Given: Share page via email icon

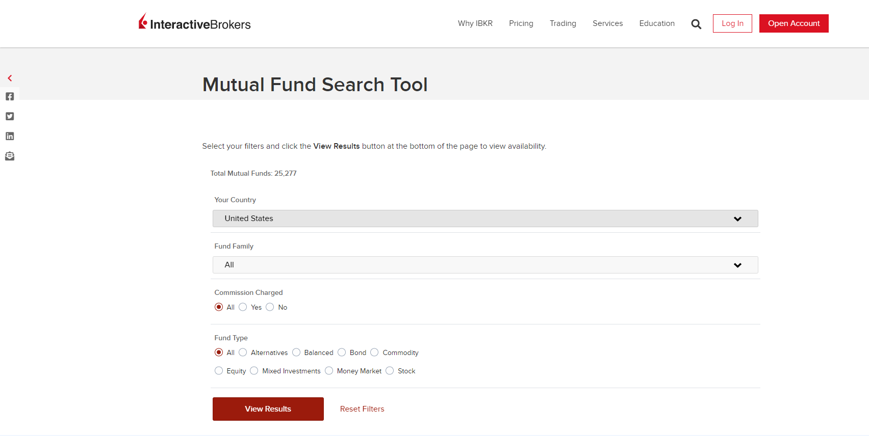Looking at the screenshot, I should [10, 156].
